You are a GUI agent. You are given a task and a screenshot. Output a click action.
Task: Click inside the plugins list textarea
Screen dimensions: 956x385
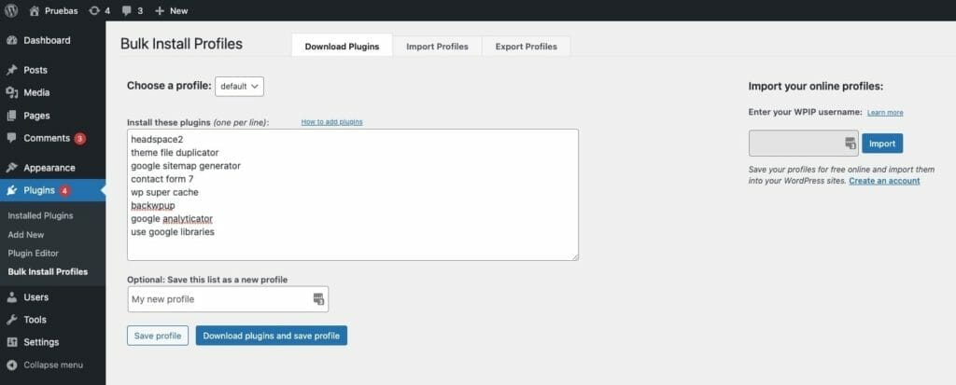point(352,195)
